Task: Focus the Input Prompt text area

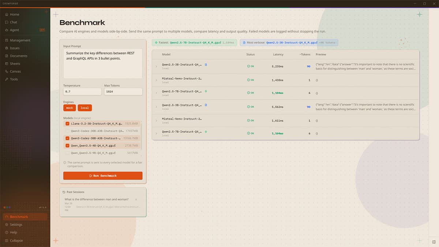Action: (x=103, y=64)
